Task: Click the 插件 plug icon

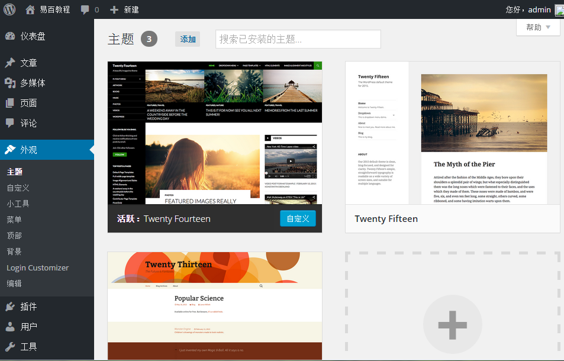Action: point(10,307)
